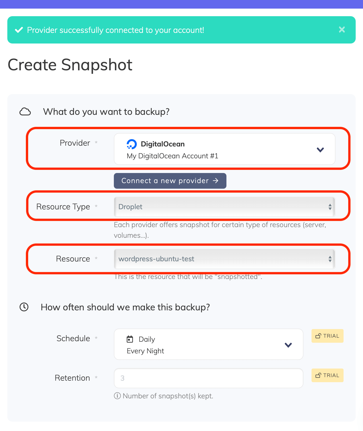
Task: Open the Provider account dropdown
Action: [320, 149]
